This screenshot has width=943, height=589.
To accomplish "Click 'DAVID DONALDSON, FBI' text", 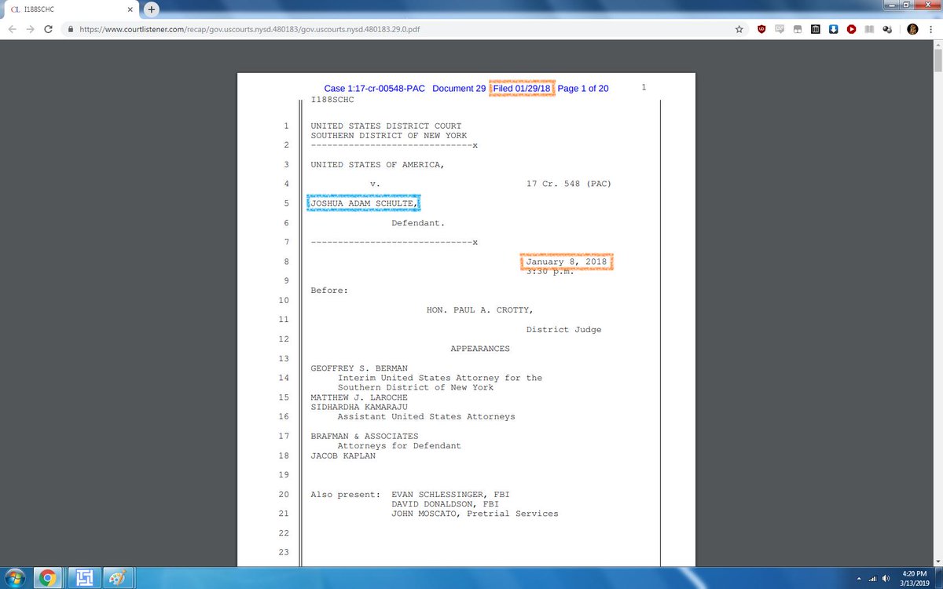I will pos(445,504).
